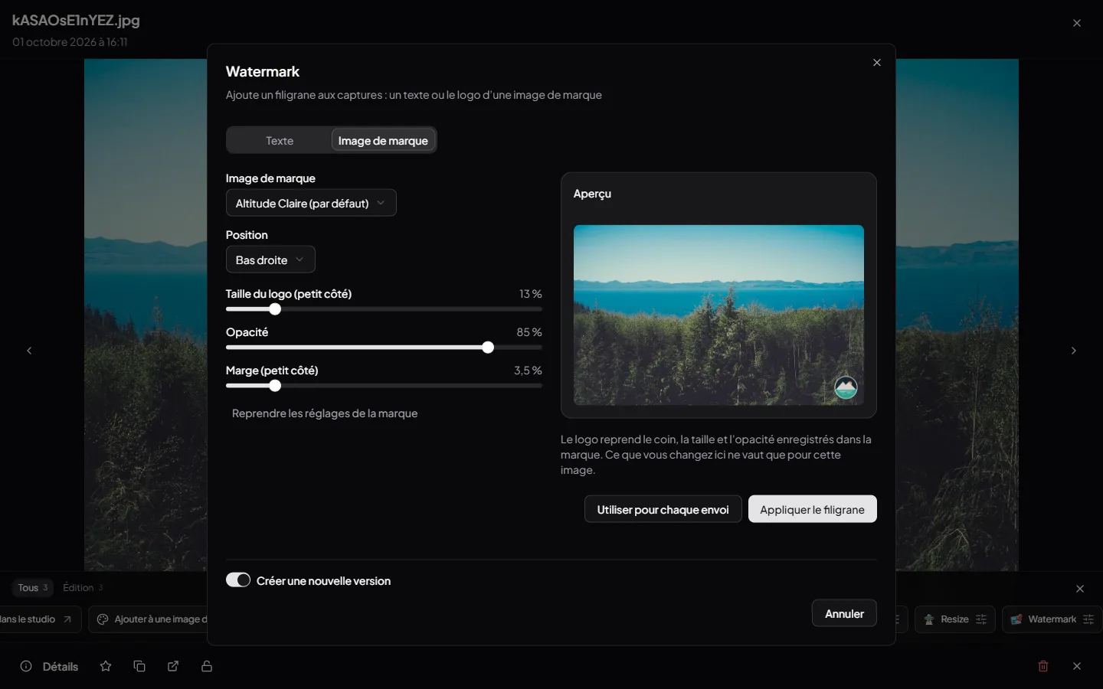
Task: Close the image viewer with top-right X
Action: coord(1077,23)
